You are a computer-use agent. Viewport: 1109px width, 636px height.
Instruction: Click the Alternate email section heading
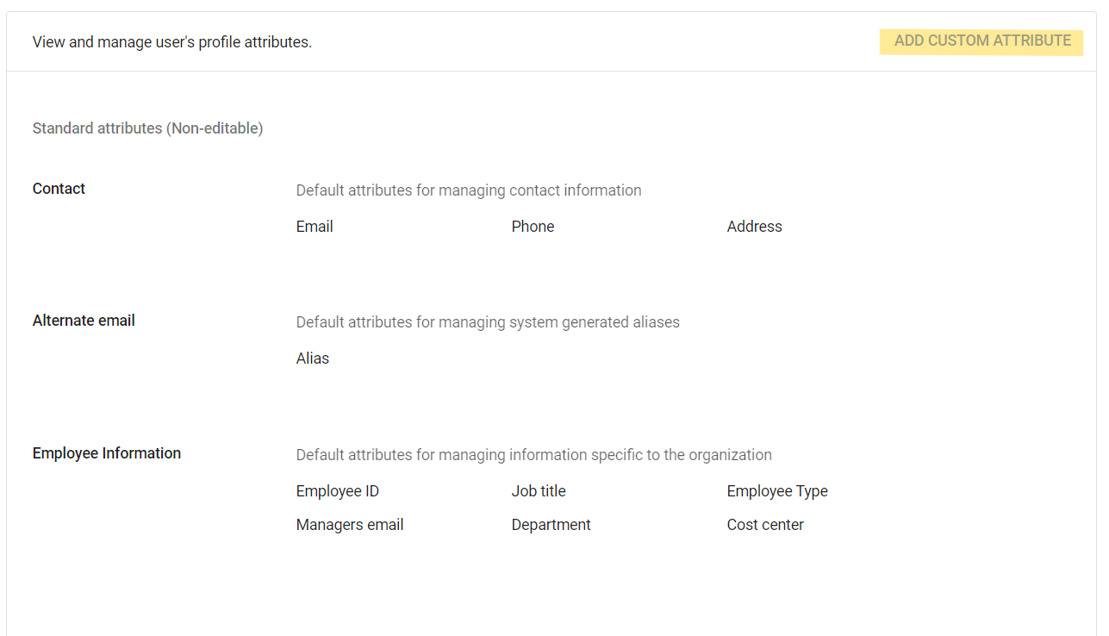tap(84, 321)
